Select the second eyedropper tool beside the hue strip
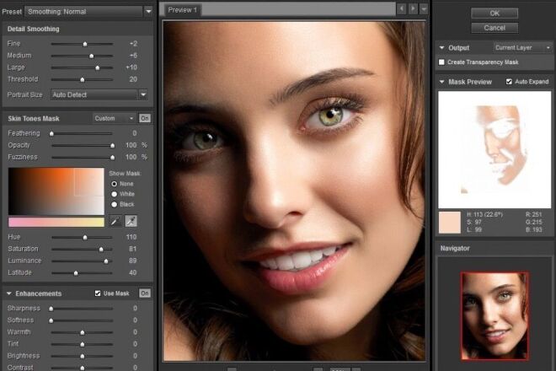This screenshot has height=371, width=556. (131, 221)
